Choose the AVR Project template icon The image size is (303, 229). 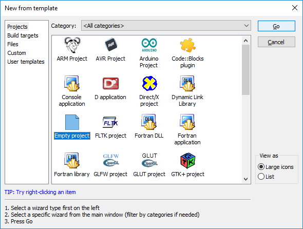pos(111,45)
